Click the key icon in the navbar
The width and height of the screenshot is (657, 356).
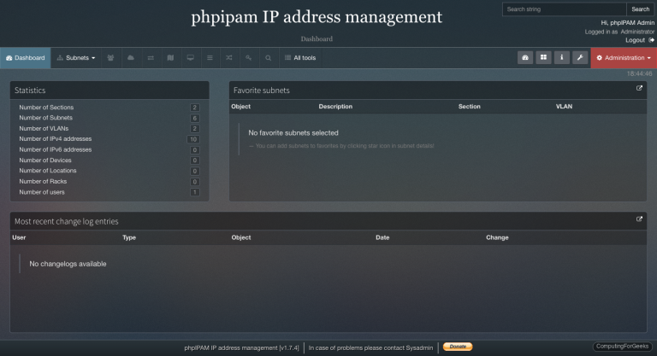pos(248,58)
